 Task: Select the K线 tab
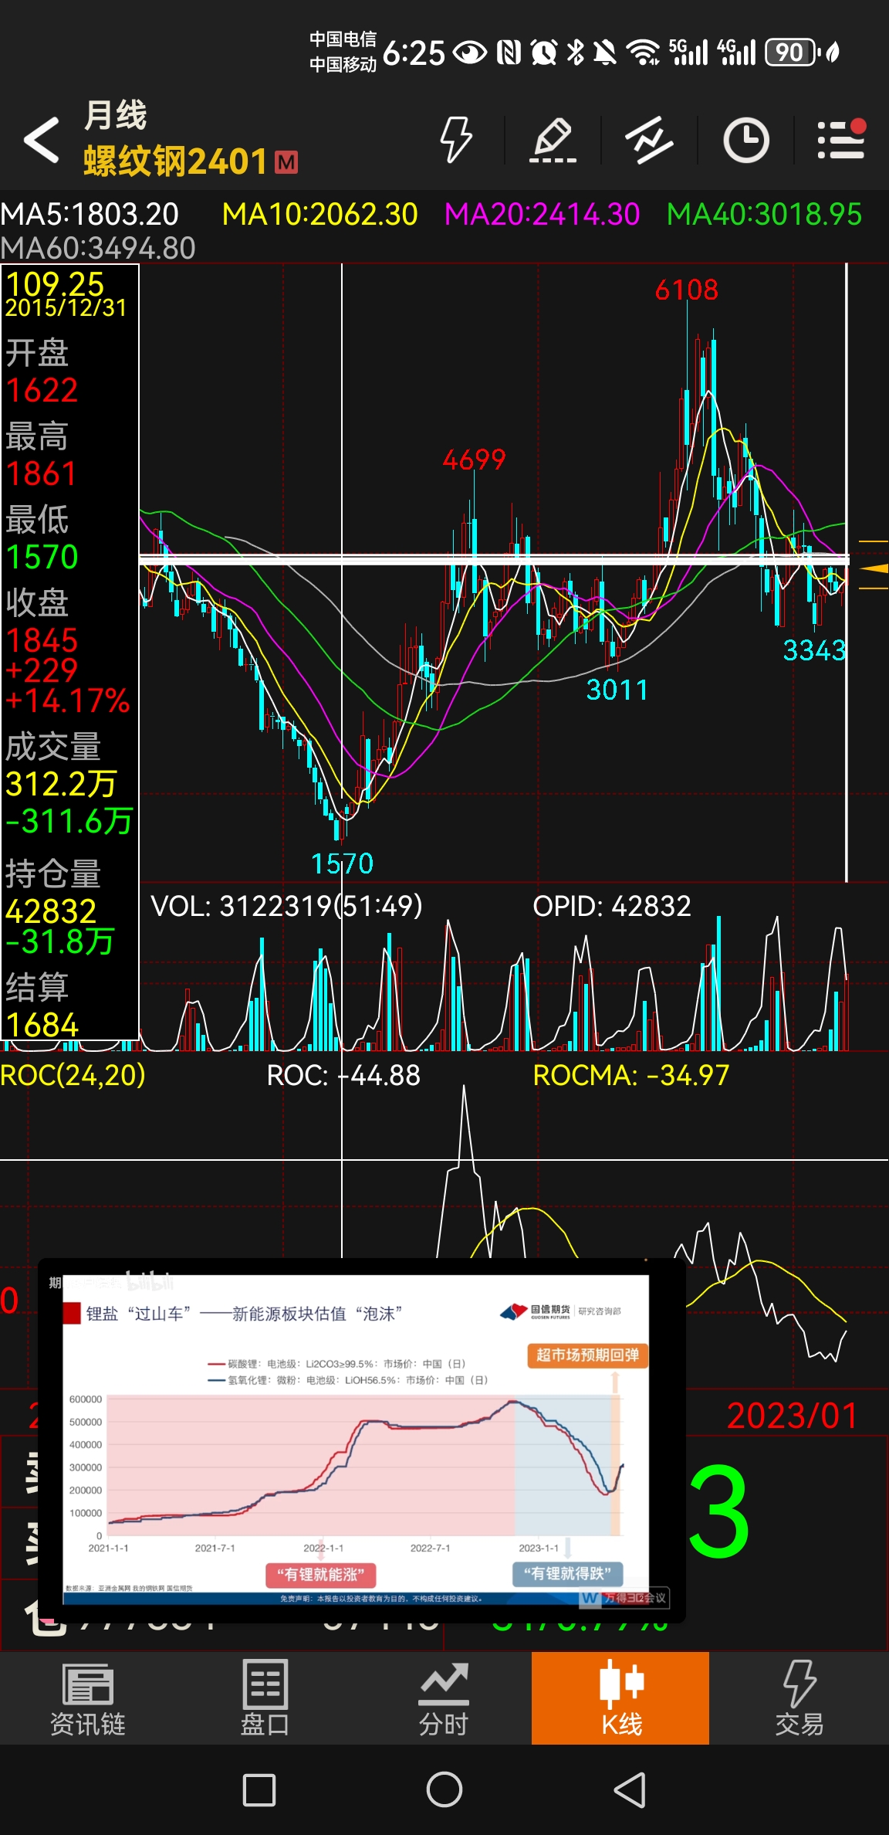pos(620,1698)
